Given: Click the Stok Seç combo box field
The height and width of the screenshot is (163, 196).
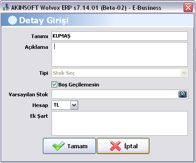Looking at the screenshot, I should 120,73.
